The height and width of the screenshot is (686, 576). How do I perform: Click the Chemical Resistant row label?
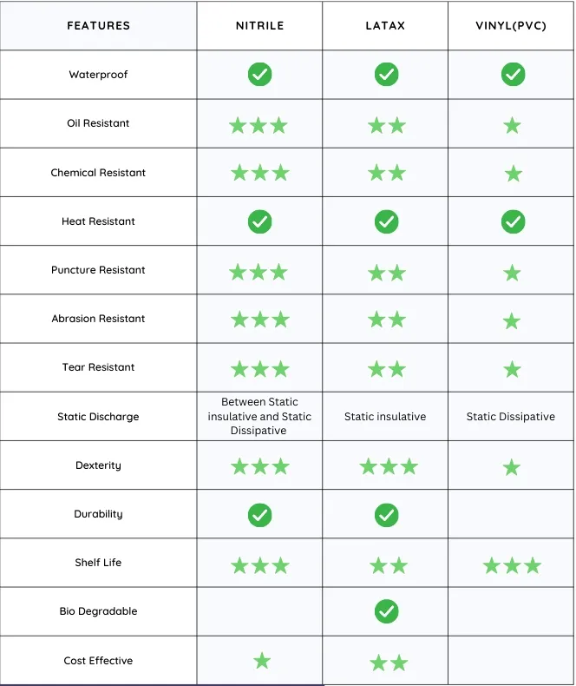tap(98, 173)
